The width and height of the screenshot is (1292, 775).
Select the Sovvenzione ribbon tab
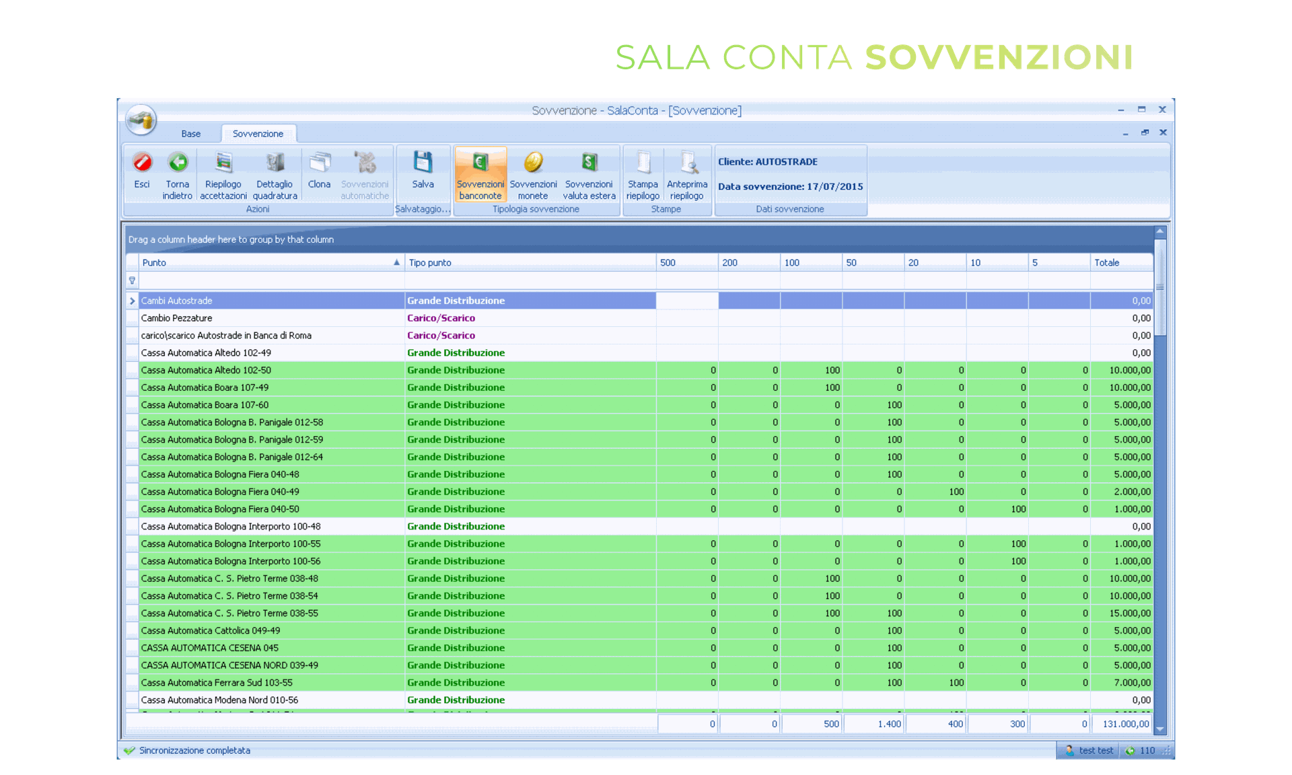pos(258,134)
